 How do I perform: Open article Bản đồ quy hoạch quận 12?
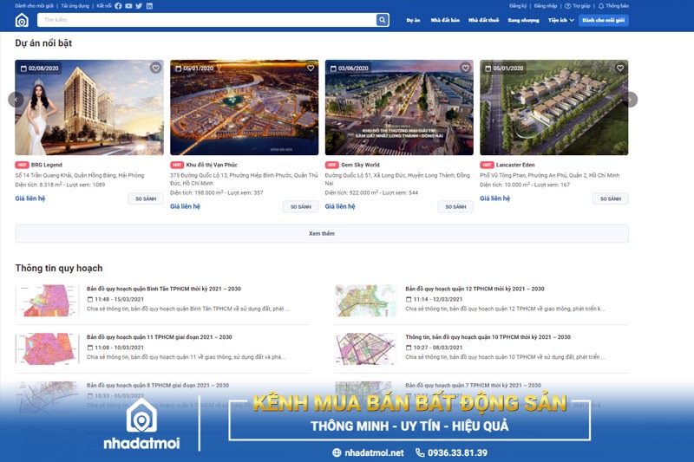[475, 289]
